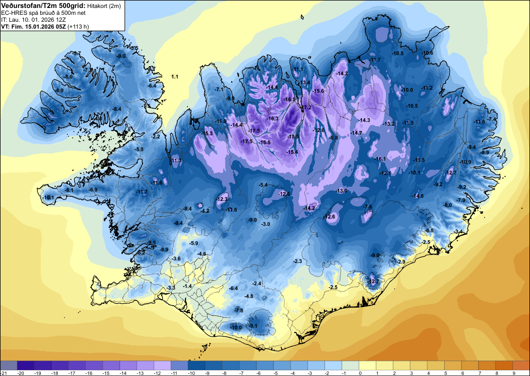Click the -3.6 temperature label
Viewport: 530px width, 376px height.
[x=176, y=258]
